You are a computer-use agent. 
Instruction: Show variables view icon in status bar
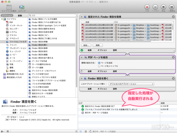pyautogui.click(x=86, y=132)
